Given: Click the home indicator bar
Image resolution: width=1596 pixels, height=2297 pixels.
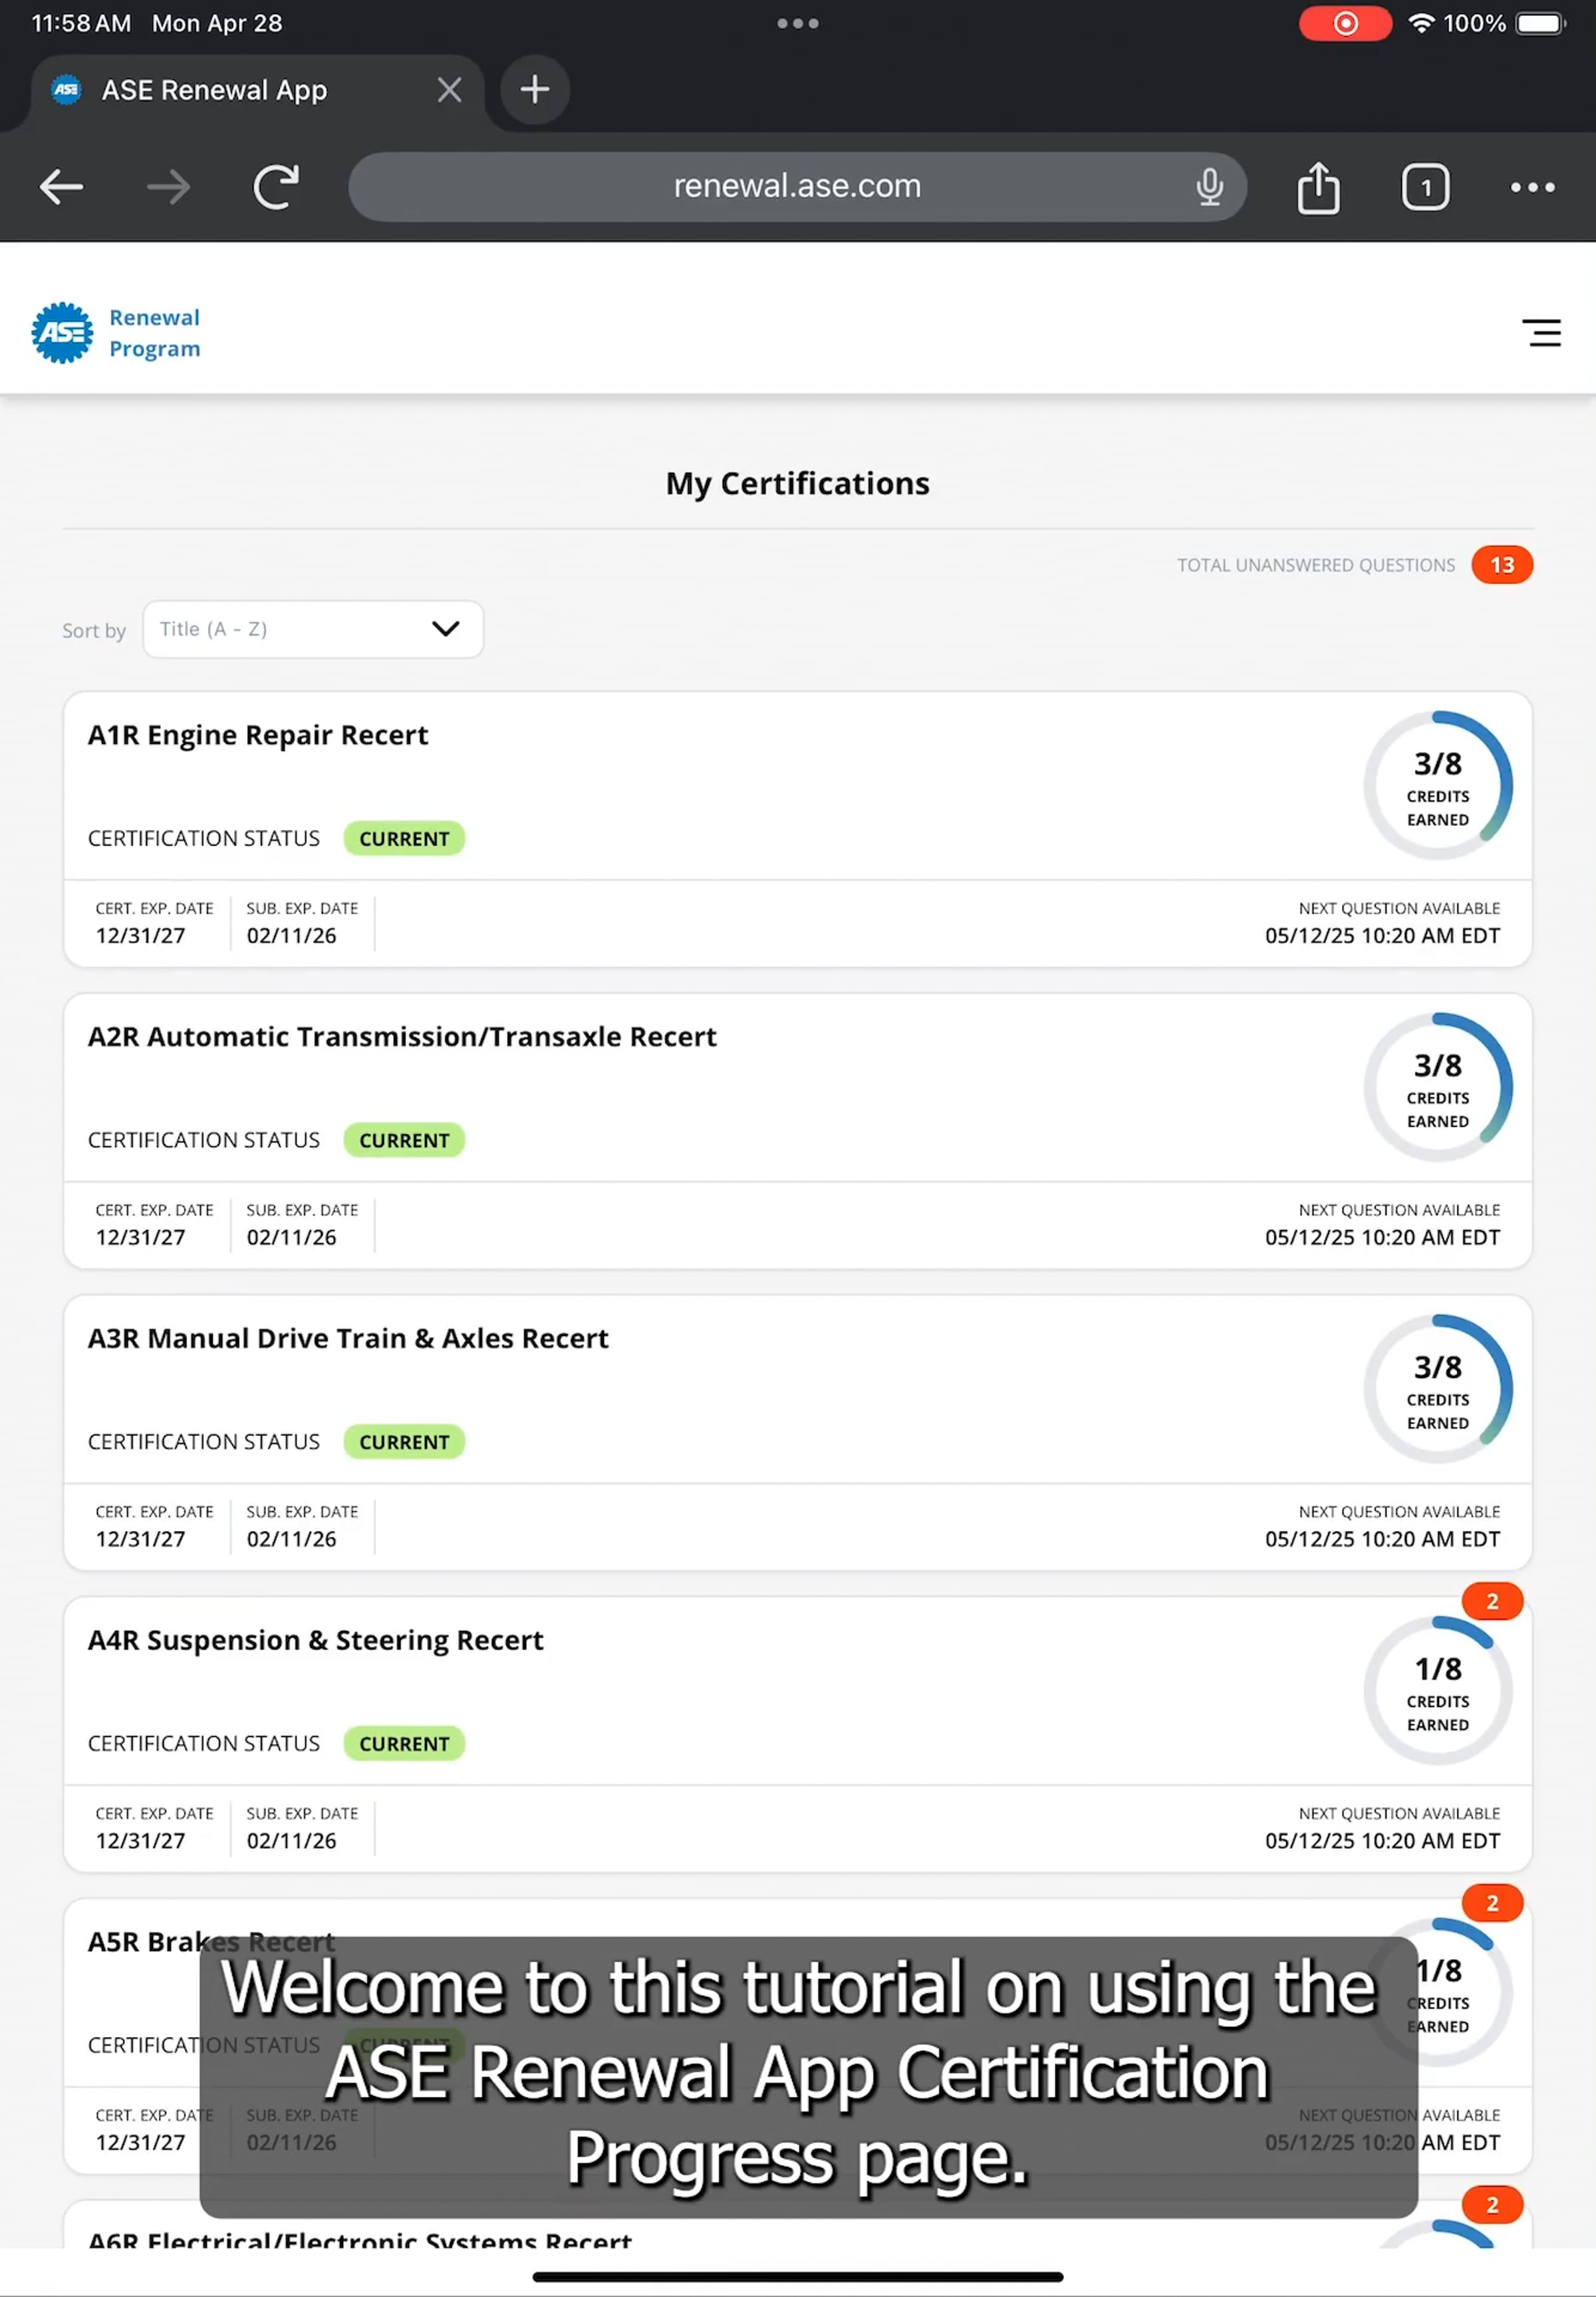Looking at the screenshot, I should [797, 2277].
